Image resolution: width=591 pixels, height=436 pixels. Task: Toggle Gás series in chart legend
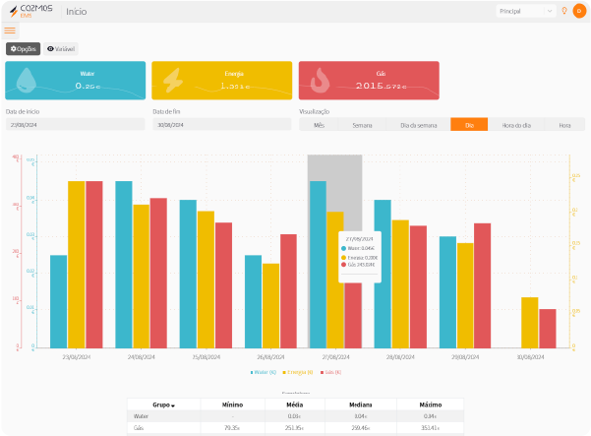pyautogui.click(x=331, y=372)
